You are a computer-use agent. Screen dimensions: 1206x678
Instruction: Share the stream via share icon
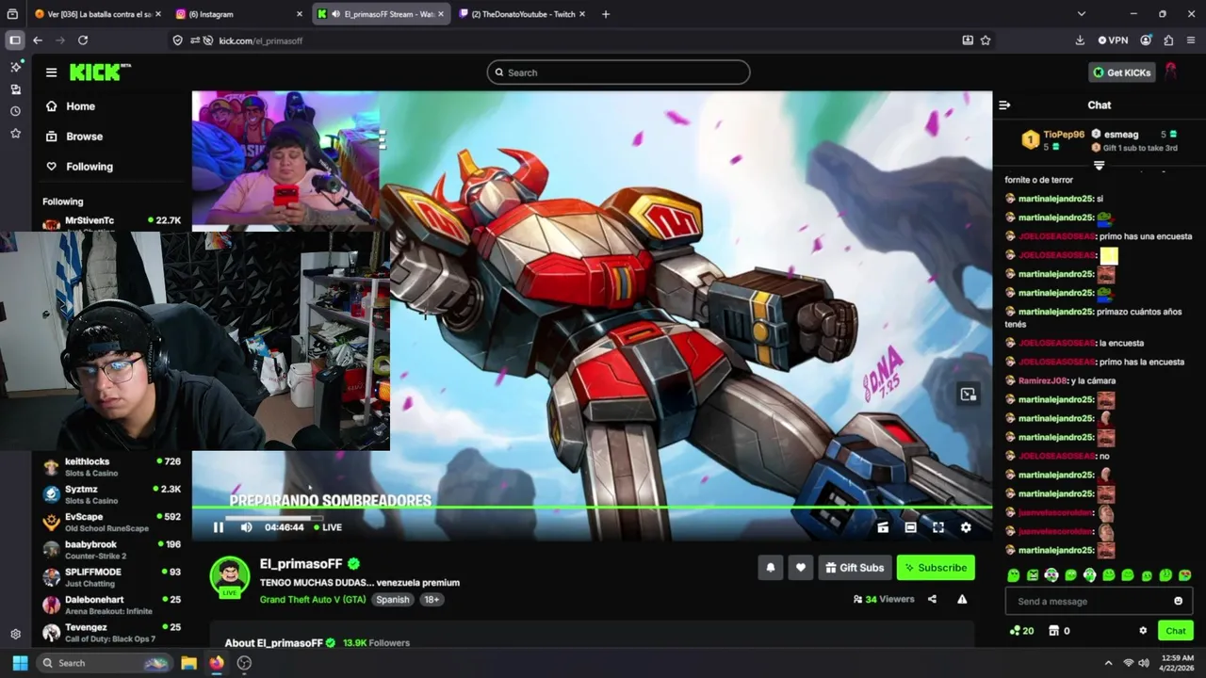point(932,599)
